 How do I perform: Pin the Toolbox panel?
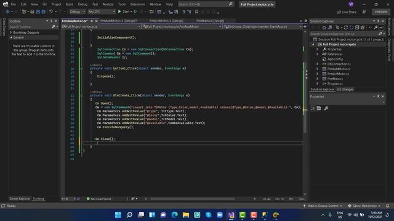click(x=52, y=21)
